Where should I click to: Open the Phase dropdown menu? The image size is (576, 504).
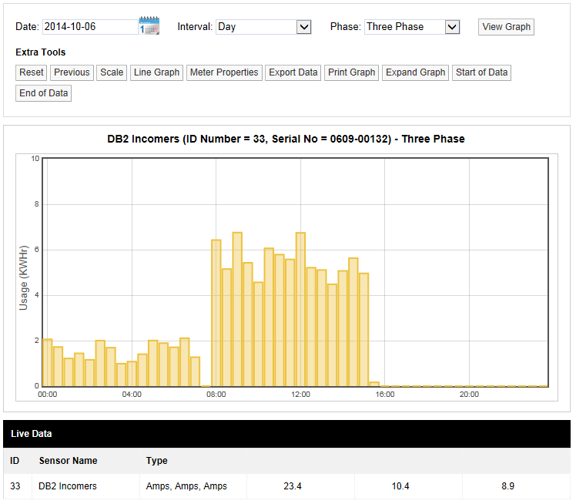pyautogui.click(x=412, y=27)
